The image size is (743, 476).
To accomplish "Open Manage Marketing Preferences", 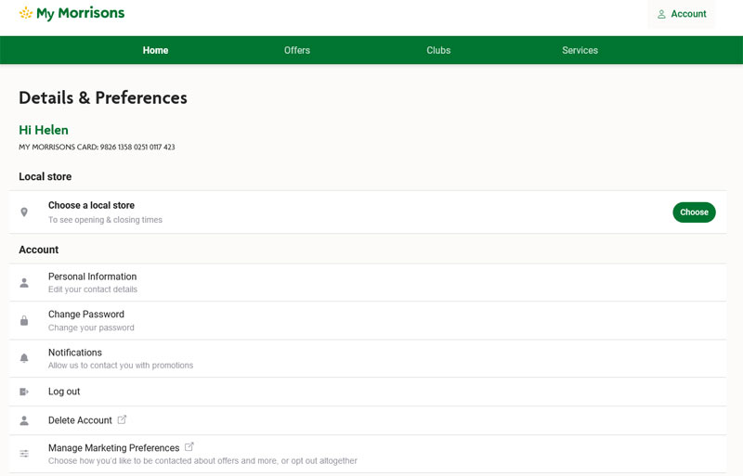I will point(368,454).
